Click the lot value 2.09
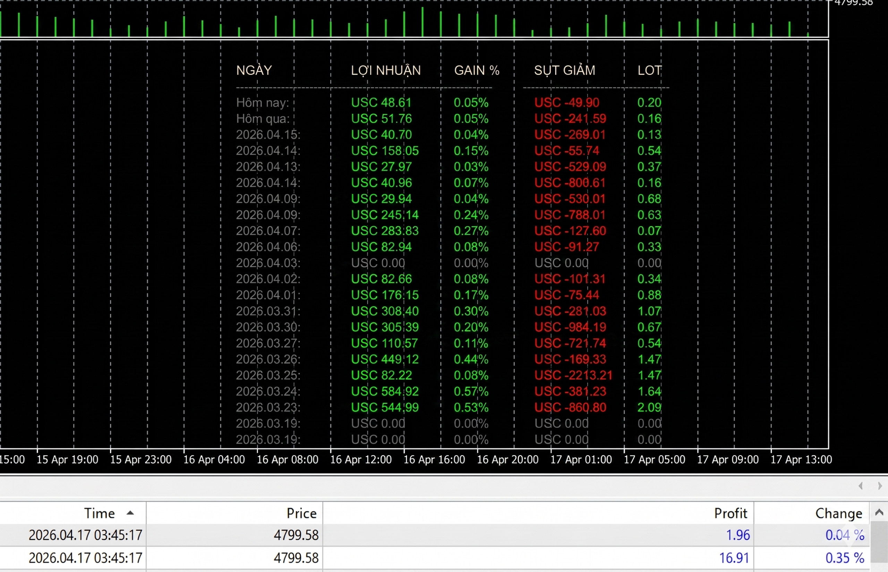Screen dimensions: 888x572 (x=649, y=407)
